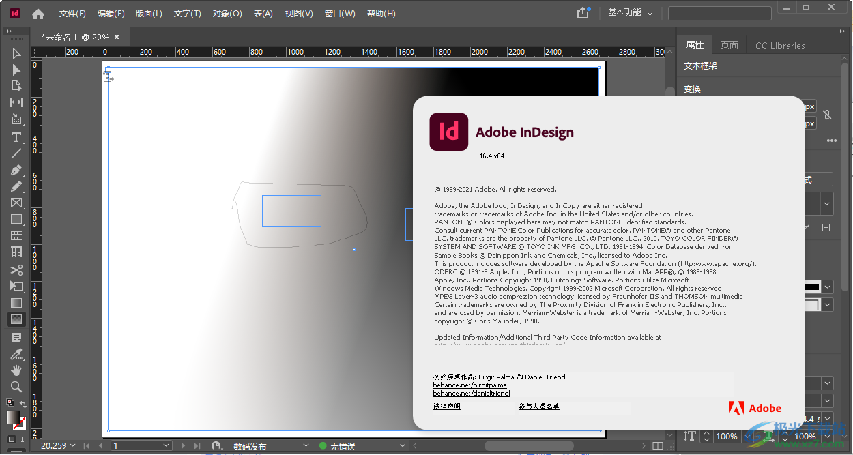This screenshot has width=853, height=455.
Task: Go to last page button
Action: coord(197,445)
